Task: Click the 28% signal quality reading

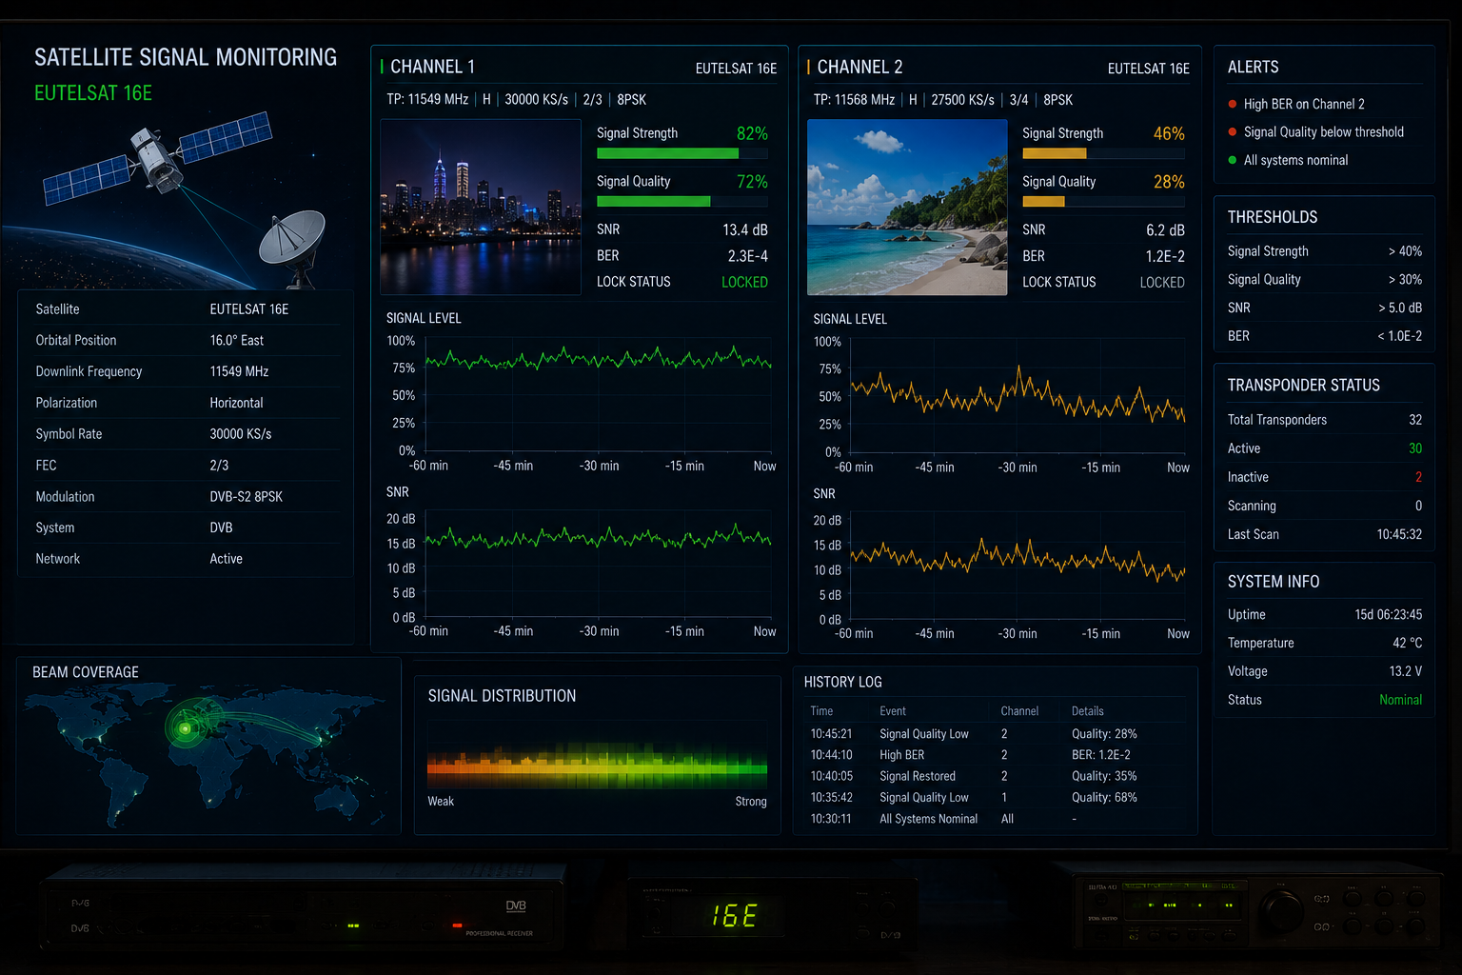Action: pyautogui.click(x=1169, y=182)
